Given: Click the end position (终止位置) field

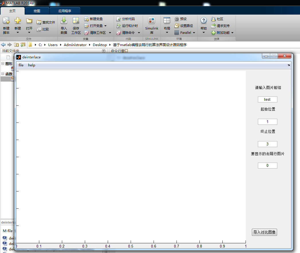Looking at the screenshot, I should coord(267,144).
